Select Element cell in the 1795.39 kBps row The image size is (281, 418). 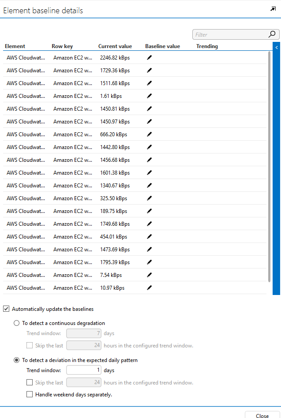coord(26,262)
